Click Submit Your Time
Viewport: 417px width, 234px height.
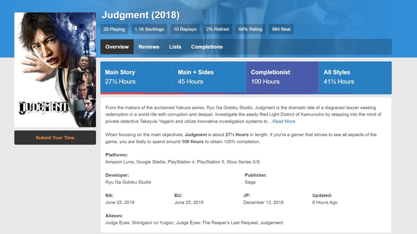coord(55,137)
